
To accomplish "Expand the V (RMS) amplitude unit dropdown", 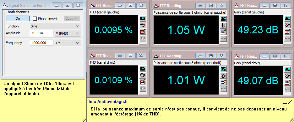I will coord(68,33).
